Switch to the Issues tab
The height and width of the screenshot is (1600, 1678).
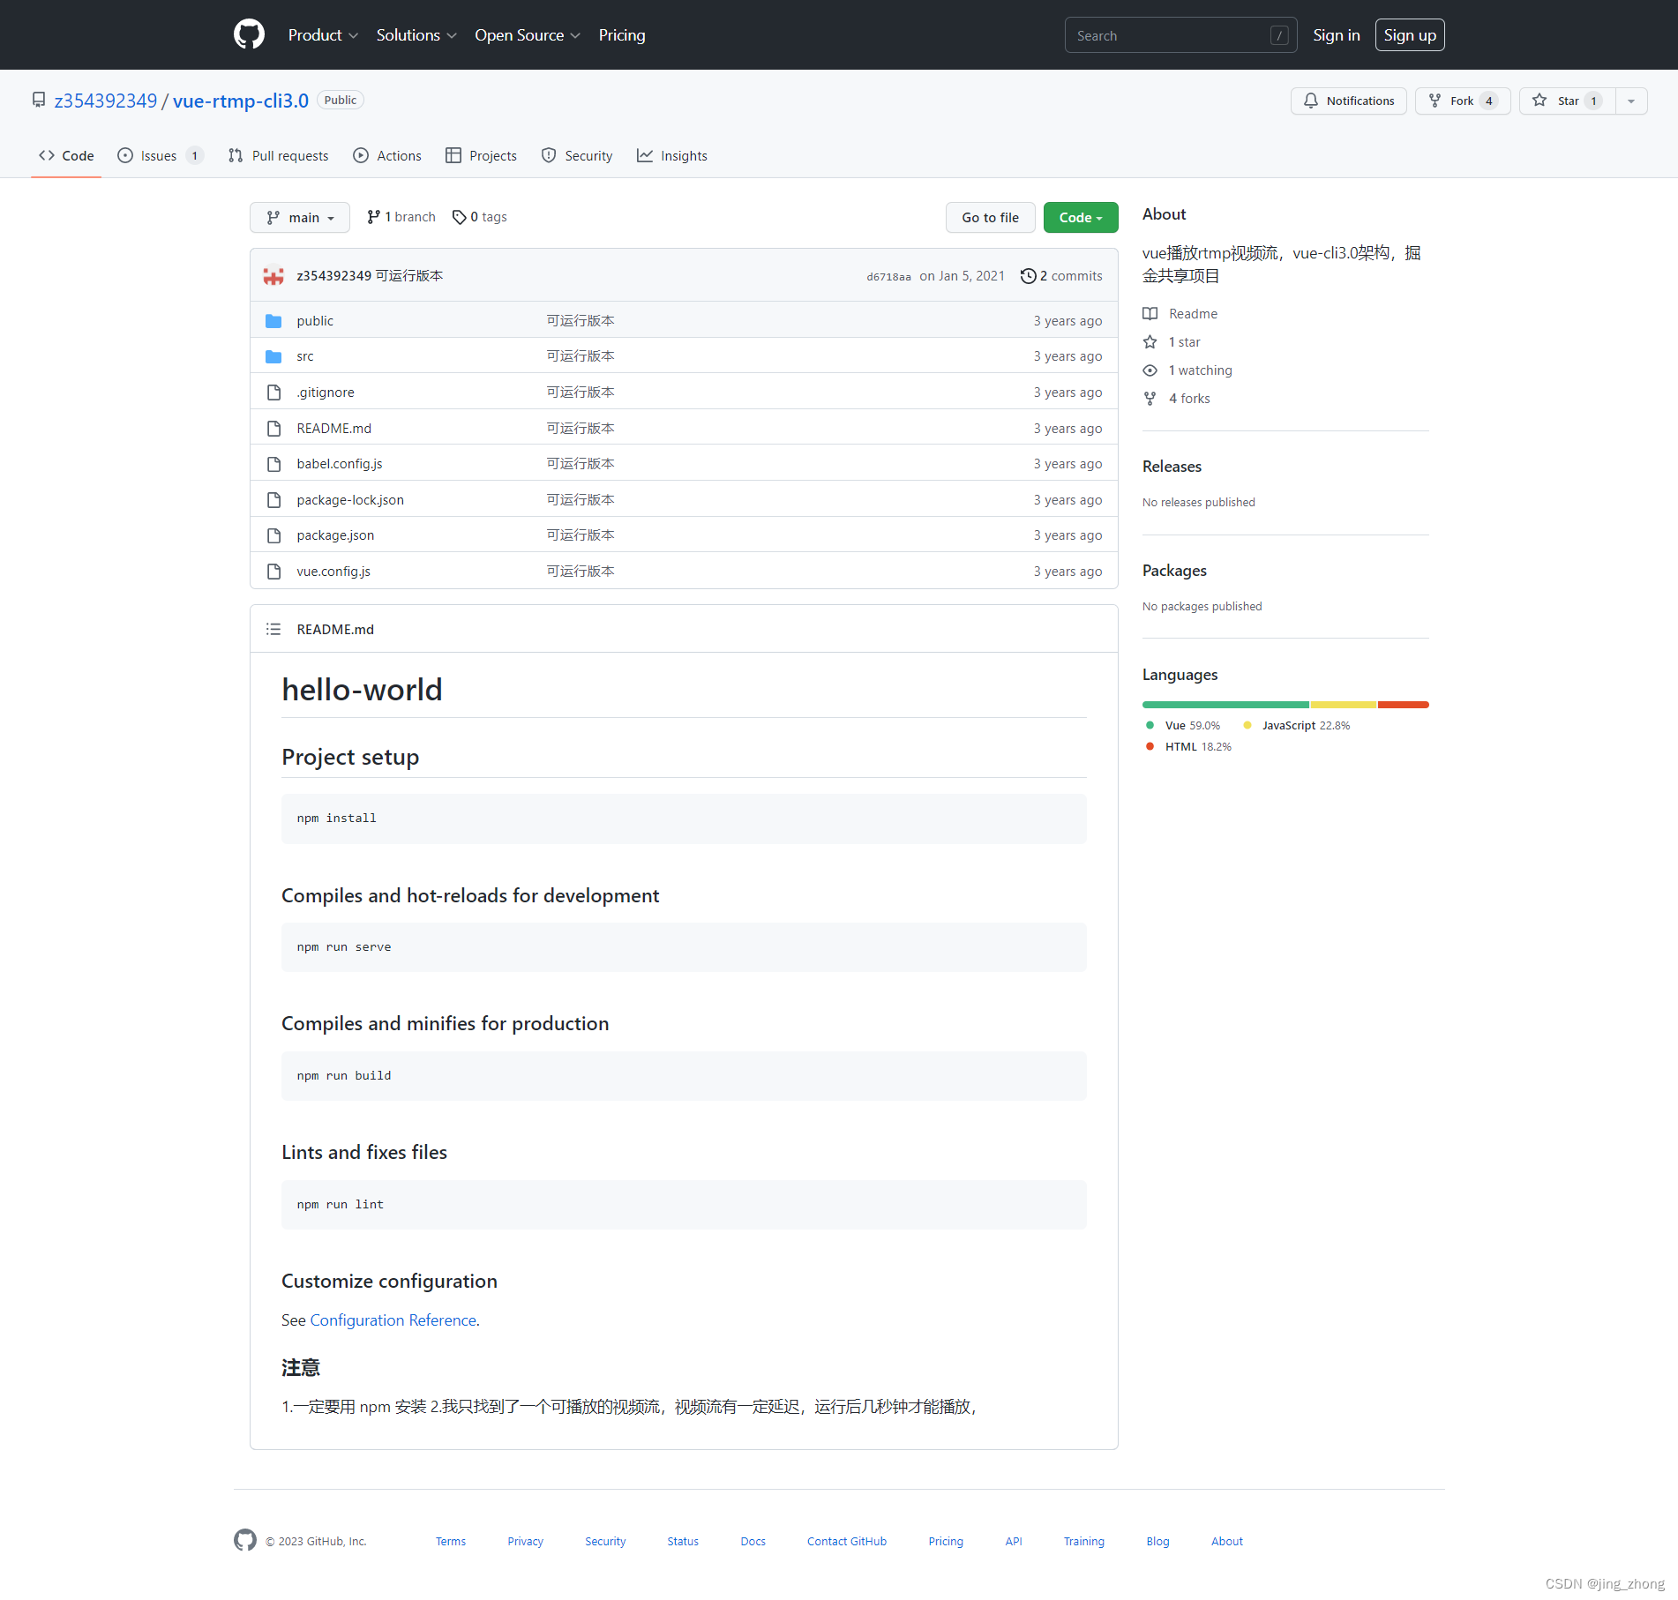(x=161, y=155)
